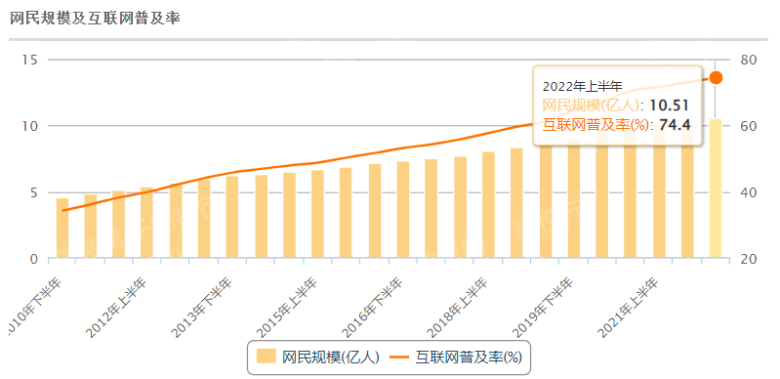This screenshot has width=780, height=379.
Task: Toggle the 互联网普及率(%) legend series
Action: 455,358
